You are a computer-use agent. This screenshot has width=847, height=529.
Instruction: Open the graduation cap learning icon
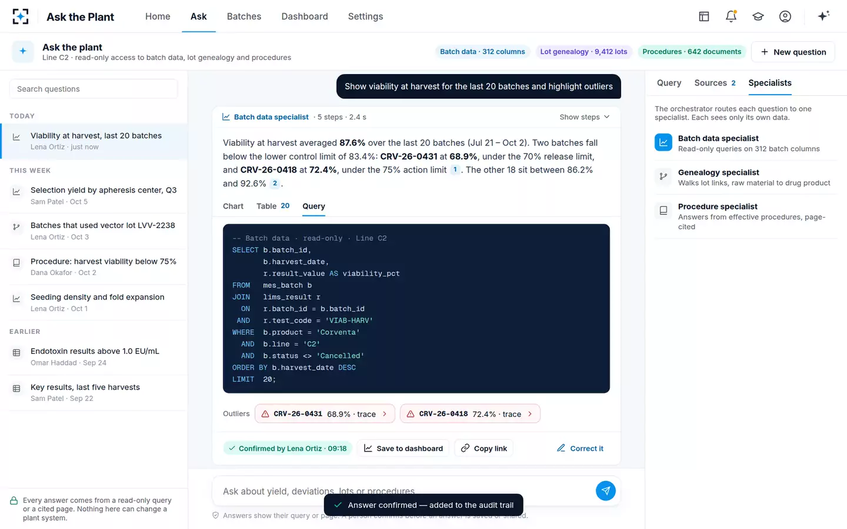pos(758,16)
